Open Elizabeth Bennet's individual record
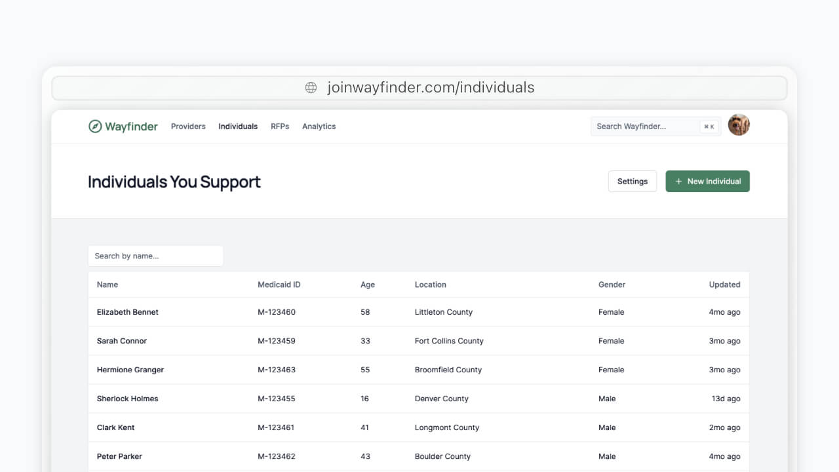This screenshot has height=472, width=839. tap(127, 312)
